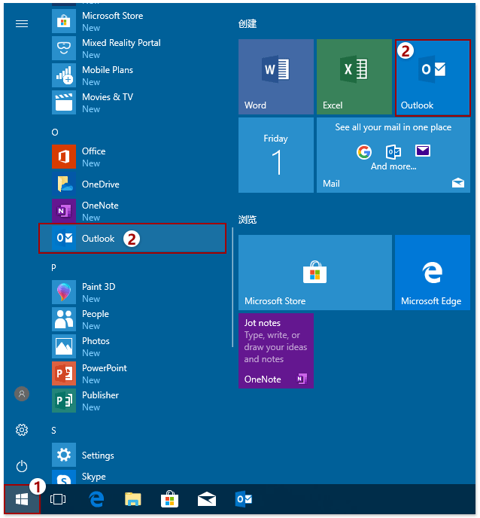Launch Excel from the pinned tiles
This screenshot has width=480, height=518.
pyautogui.click(x=354, y=77)
